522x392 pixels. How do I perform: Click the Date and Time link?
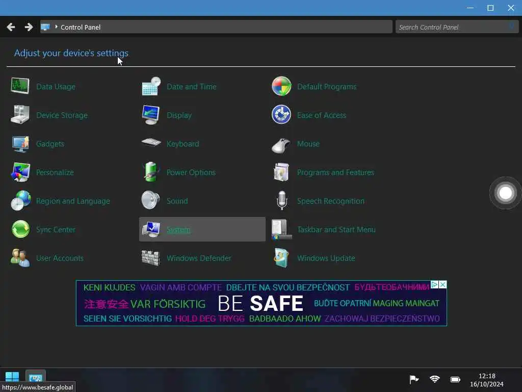coord(192,87)
